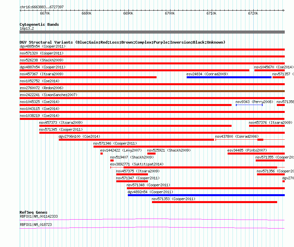This screenshot has width=294, height=247.
Task: Select nsv457375 (Itsara2009) label
Action: click(138, 171)
